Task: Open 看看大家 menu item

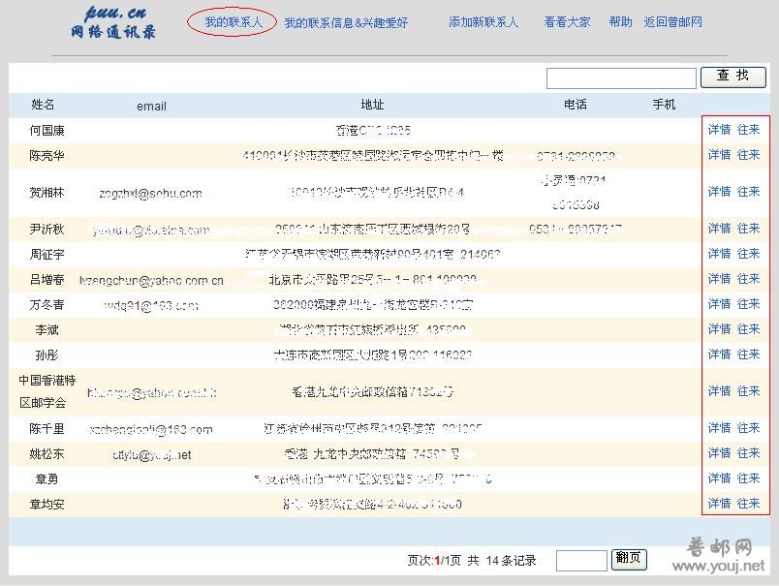Action: pyautogui.click(x=567, y=22)
